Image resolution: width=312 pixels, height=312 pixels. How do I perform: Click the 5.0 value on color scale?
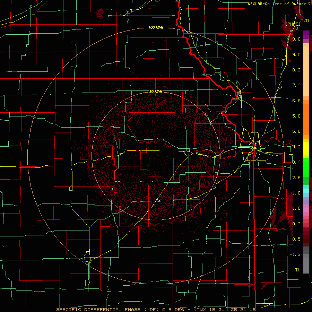point(296,131)
